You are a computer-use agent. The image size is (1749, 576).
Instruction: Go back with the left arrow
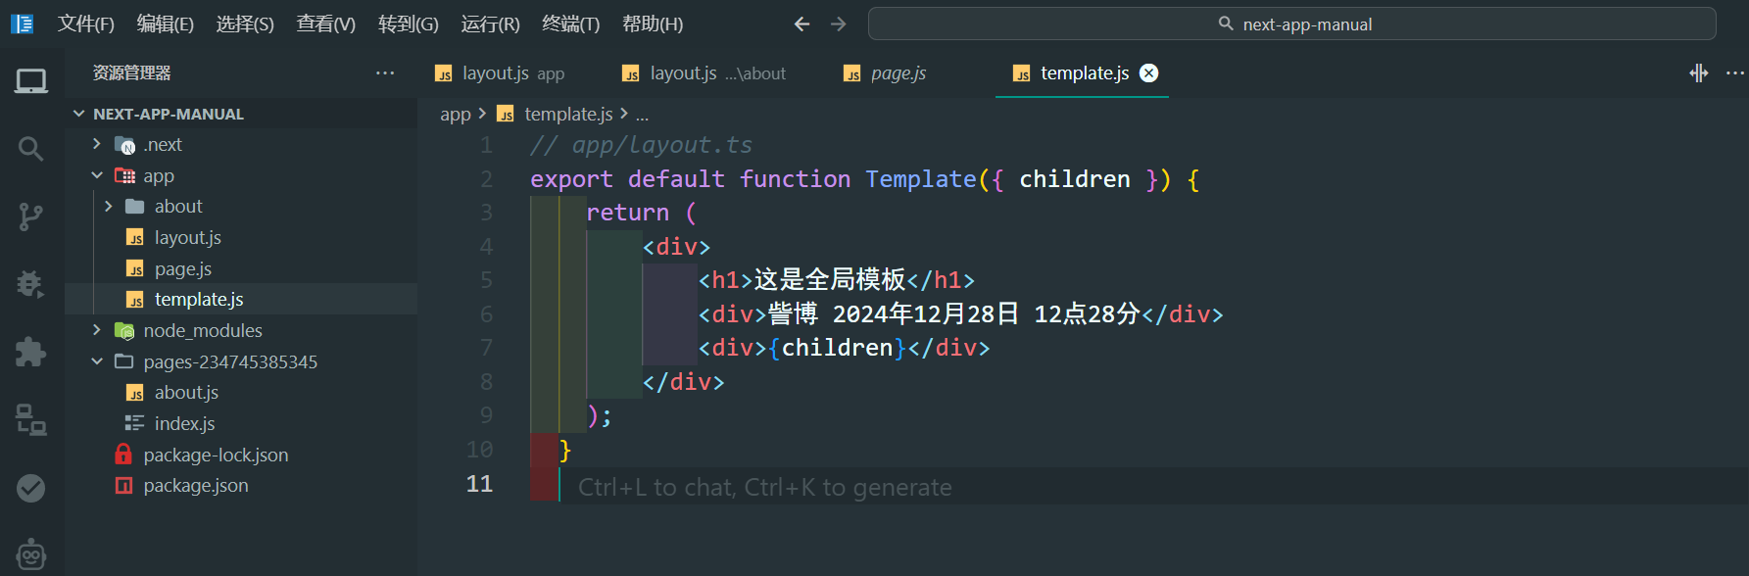point(802,24)
